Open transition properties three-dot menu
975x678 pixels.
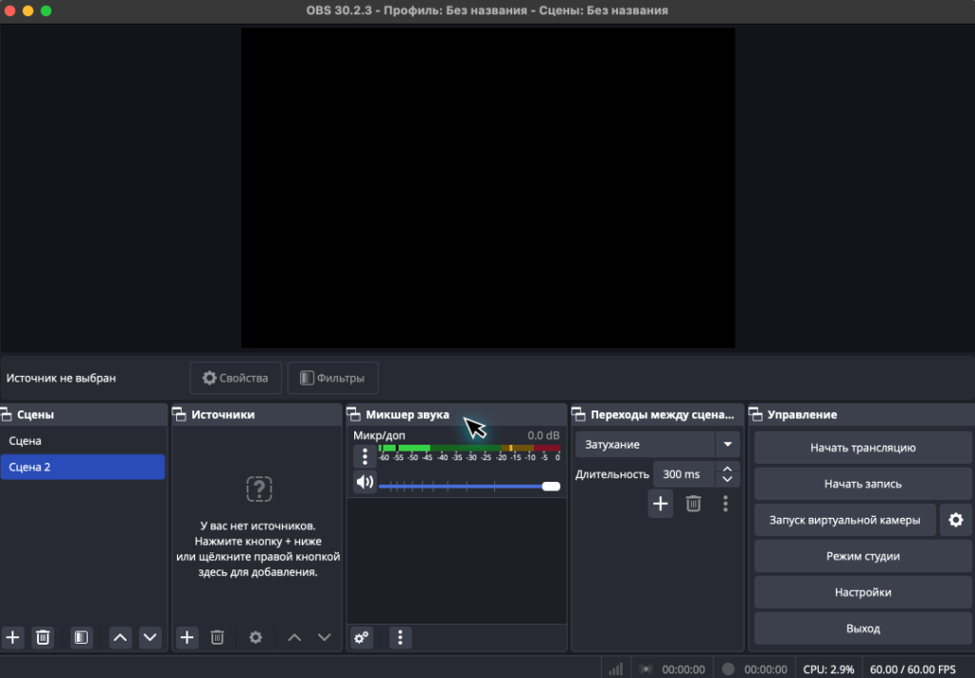[x=726, y=504]
